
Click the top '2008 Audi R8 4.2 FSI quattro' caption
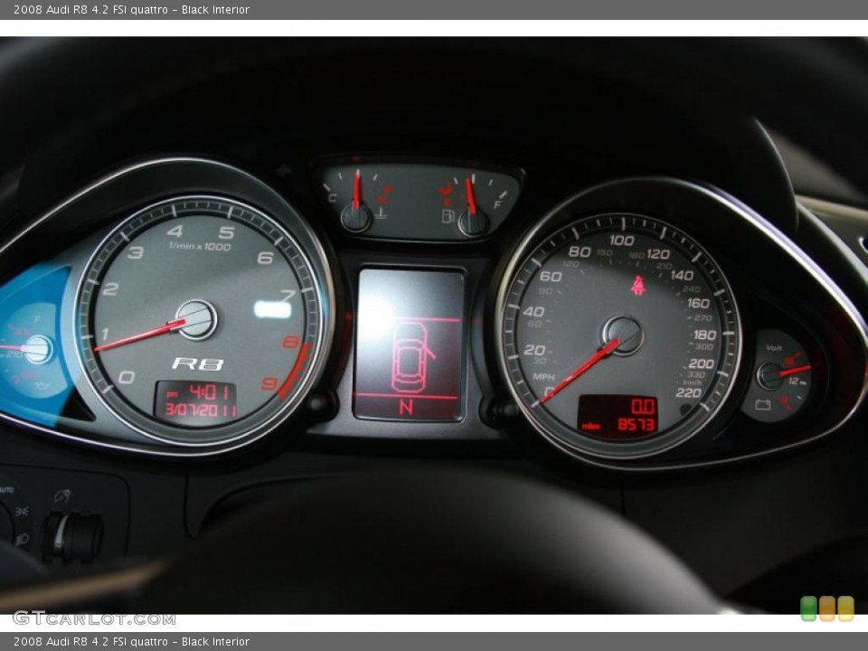click(90, 9)
